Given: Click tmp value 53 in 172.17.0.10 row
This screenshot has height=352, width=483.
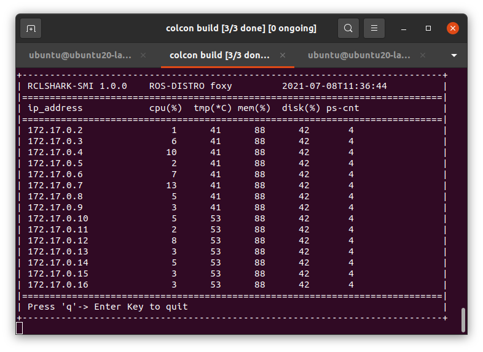Looking at the screenshot, I should (215, 219).
